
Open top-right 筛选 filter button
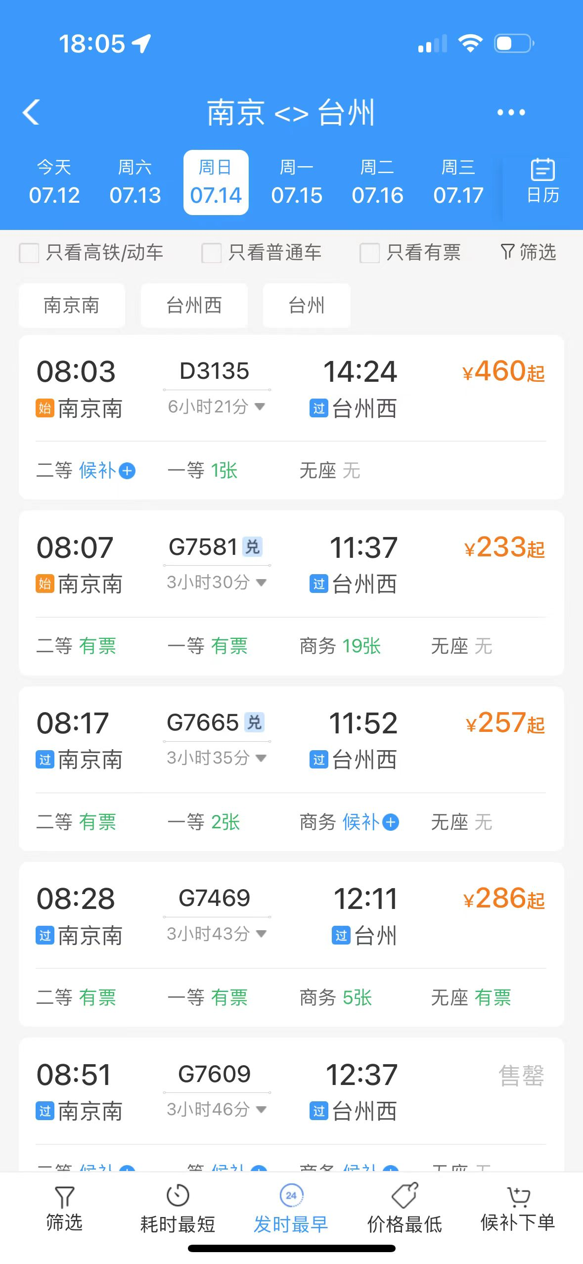[x=528, y=252]
